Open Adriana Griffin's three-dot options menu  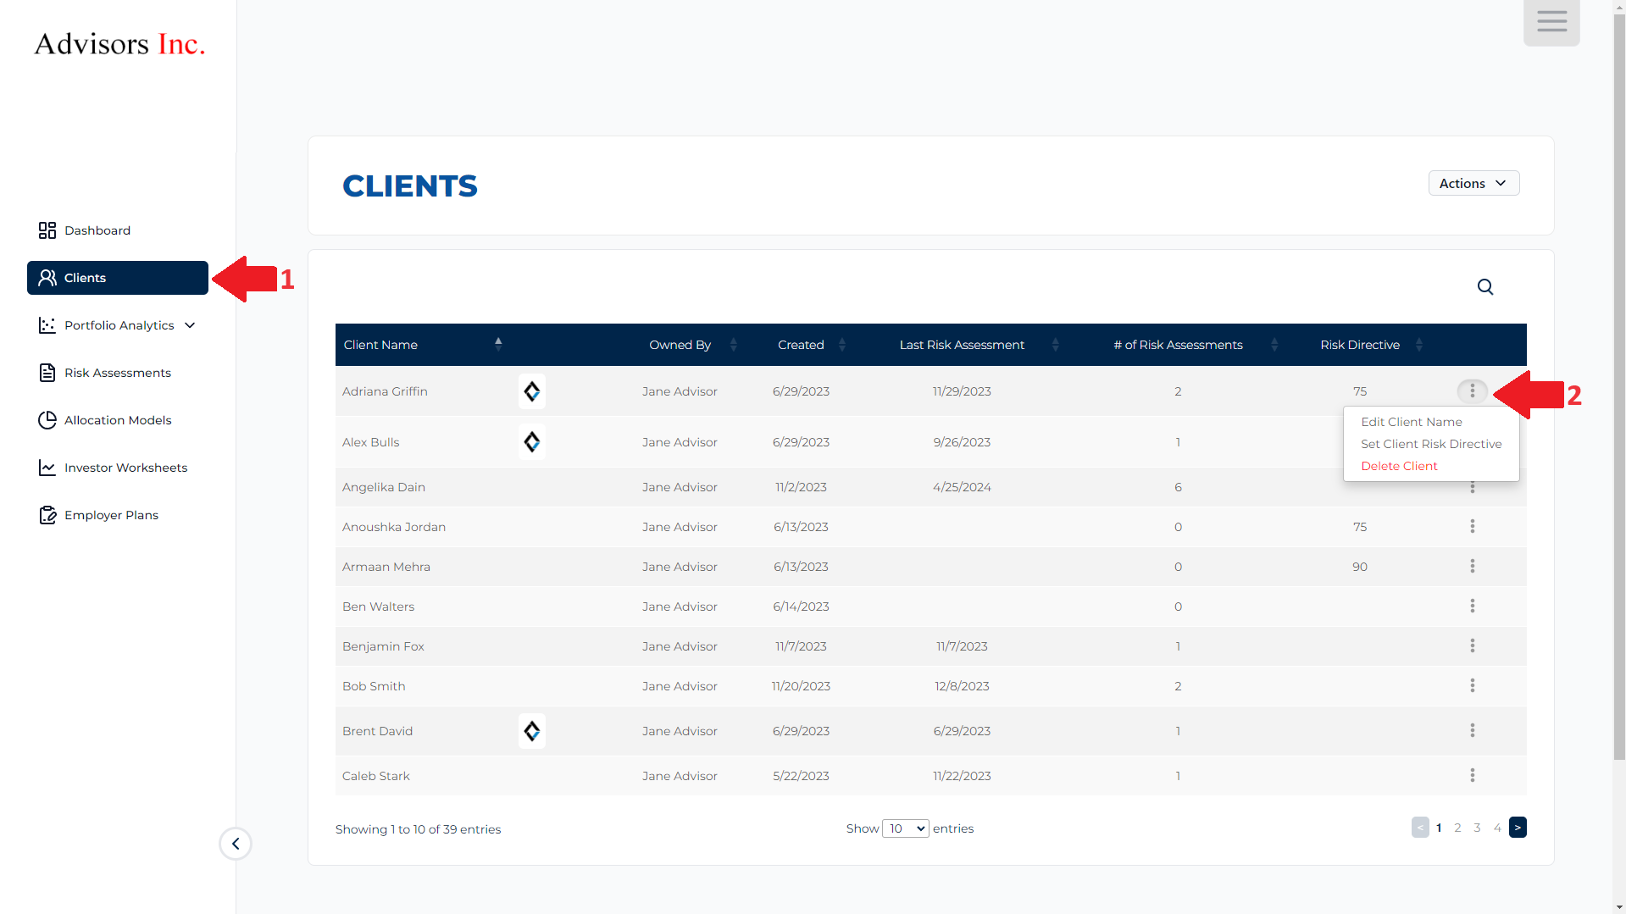pyautogui.click(x=1472, y=391)
